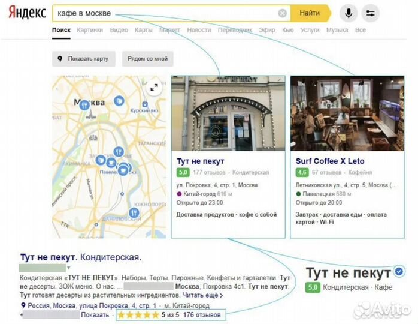Click the blue verified badge beside Тут не пекут
Screen dimensions: 418x324
pyautogui.click(x=399, y=271)
